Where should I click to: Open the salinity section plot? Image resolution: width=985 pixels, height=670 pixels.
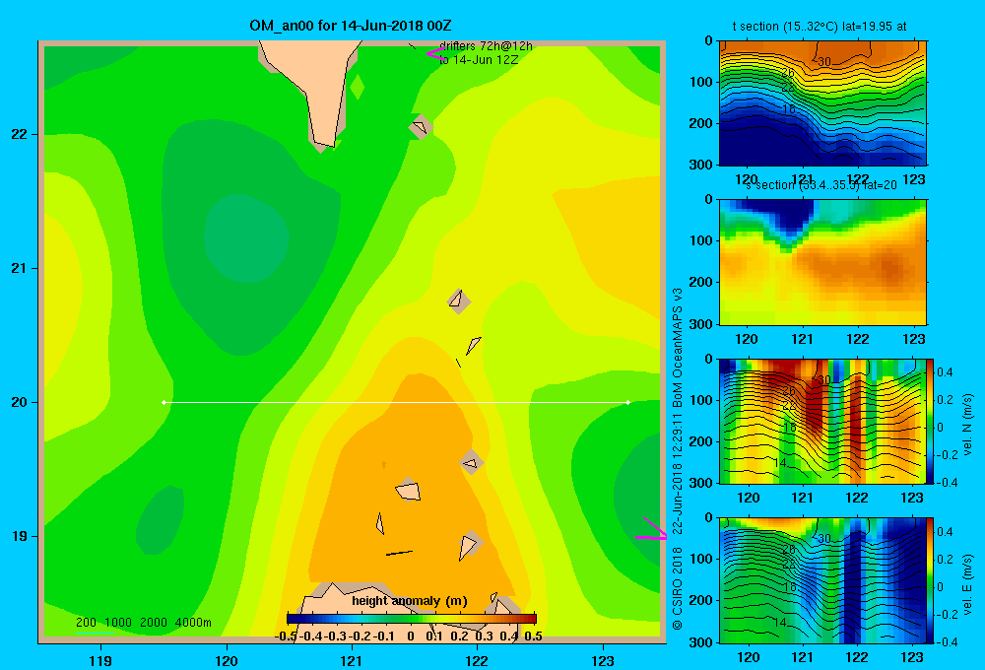pos(822,261)
